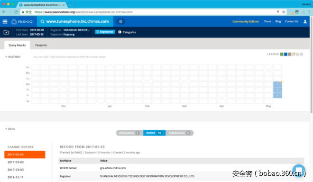This screenshot has height=182, width=313.
Task: Open the chat bubble widget
Action: pyautogui.click(x=299, y=171)
